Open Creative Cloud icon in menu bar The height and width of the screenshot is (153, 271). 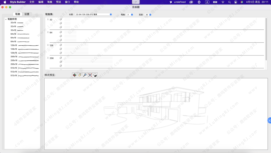click(191, 2)
